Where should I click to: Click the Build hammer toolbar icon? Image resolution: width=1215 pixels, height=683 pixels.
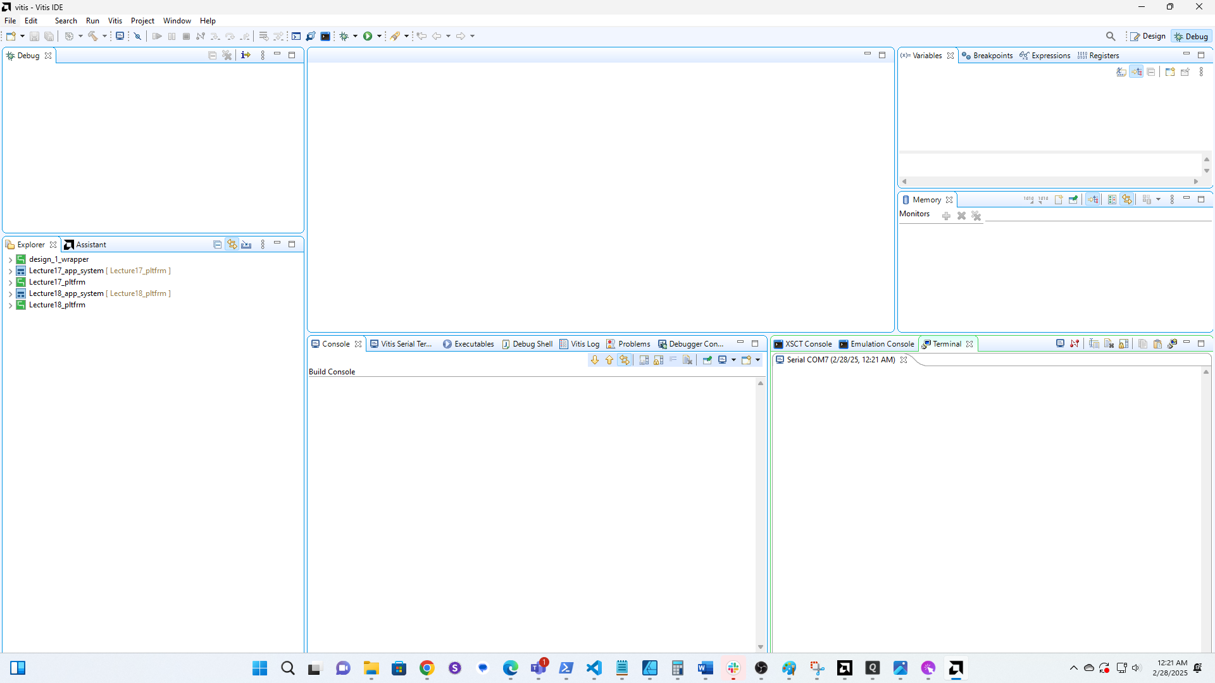[x=93, y=36]
